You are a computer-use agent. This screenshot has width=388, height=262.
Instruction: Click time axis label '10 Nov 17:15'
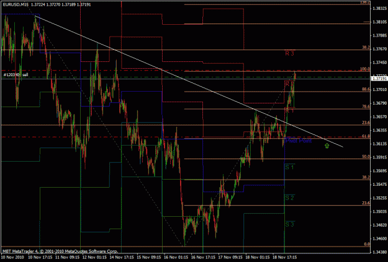pyautogui.click(x=39, y=257)
